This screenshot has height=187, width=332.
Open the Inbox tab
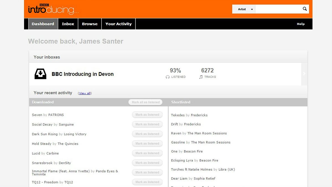[x=68, y=24]
